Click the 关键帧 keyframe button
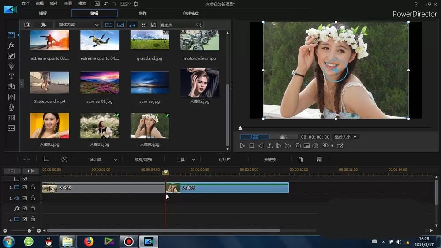 tap(269, 159)
